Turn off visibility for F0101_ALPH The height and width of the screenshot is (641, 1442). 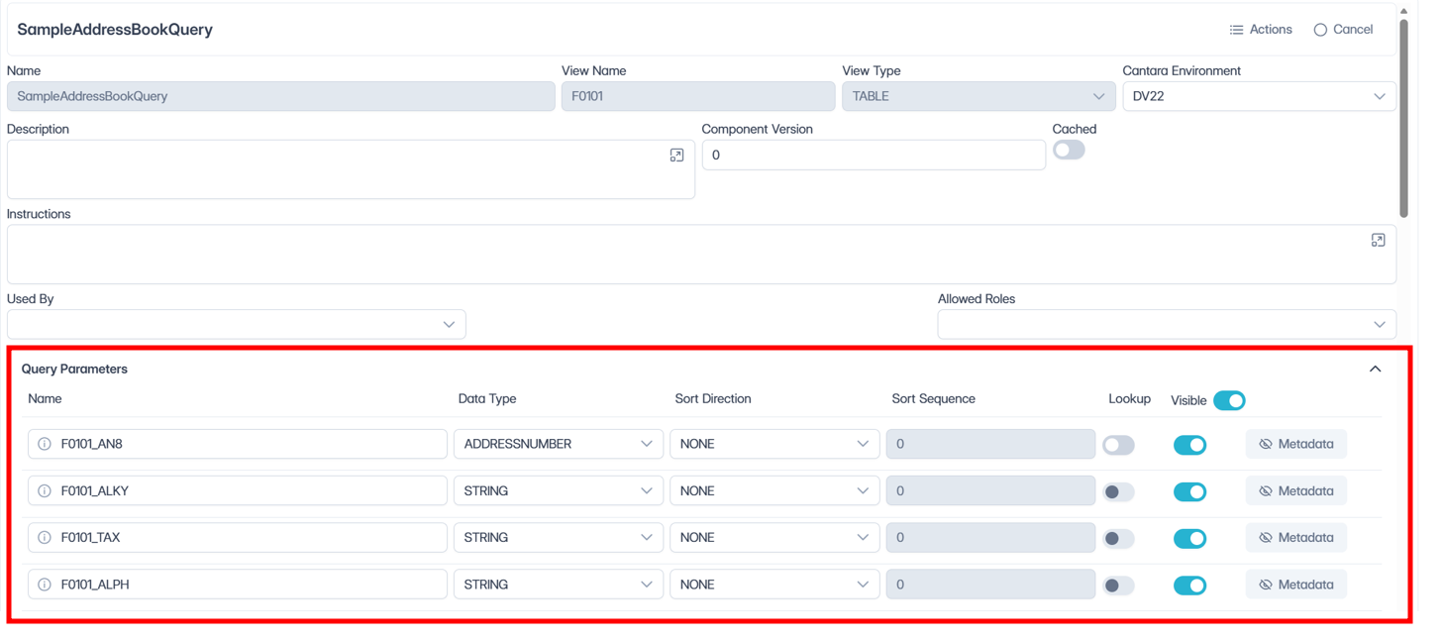1189,585
